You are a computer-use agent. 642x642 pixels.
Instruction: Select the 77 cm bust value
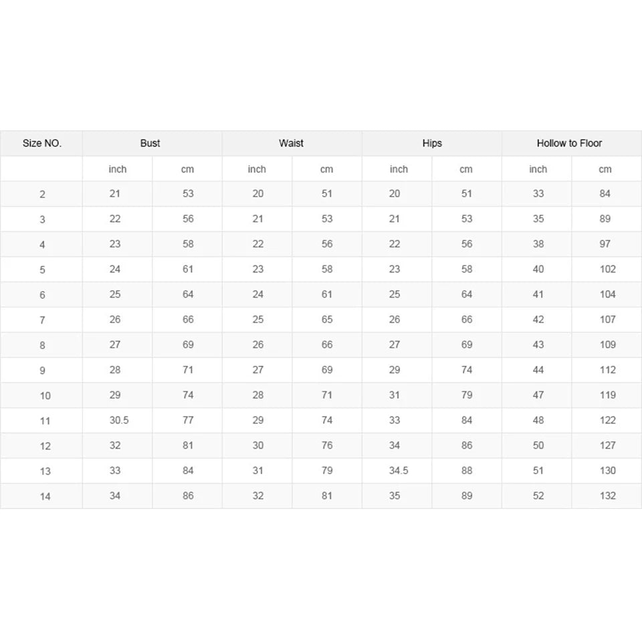[x=188, y=421]
